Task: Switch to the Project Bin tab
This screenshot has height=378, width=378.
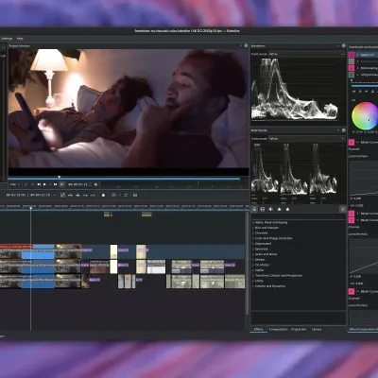Action: (299, 329)
